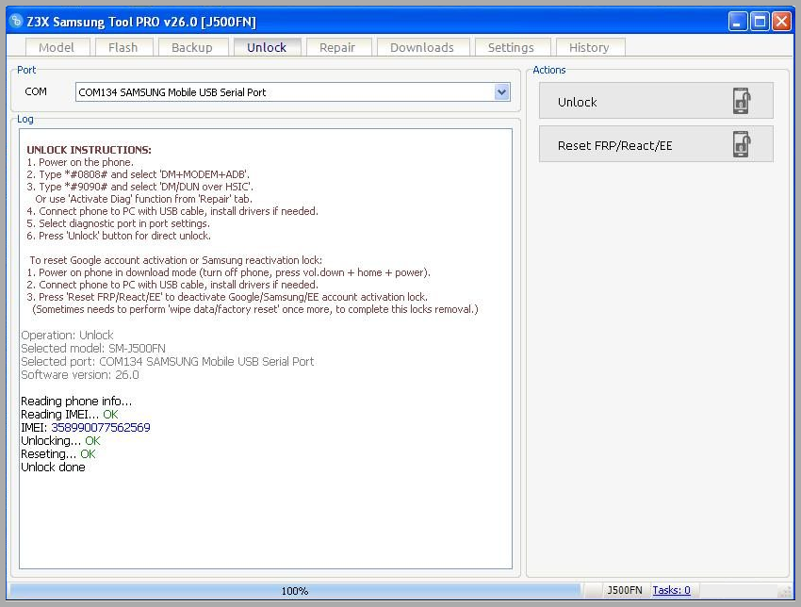The height and width of the screenshot is (607, 801).
Task: Start unlock with the Unlock action button
Action: [x=656, y=101]
